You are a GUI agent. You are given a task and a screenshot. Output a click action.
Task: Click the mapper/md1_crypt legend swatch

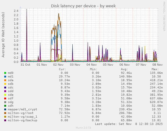pyautogui.click(x=5, y=109)
